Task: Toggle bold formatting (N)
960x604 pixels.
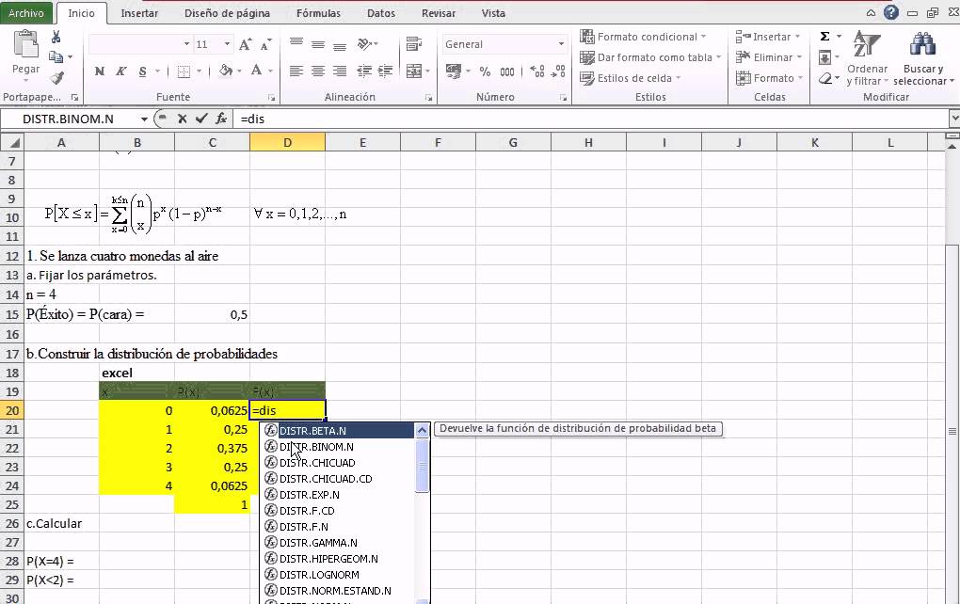Action: click(x=100, y=72)
